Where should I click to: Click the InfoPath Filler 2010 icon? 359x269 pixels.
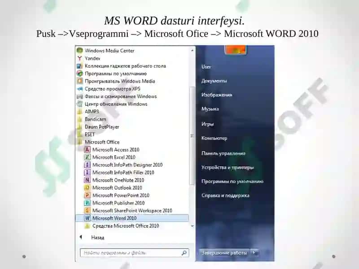click(87, 172)
